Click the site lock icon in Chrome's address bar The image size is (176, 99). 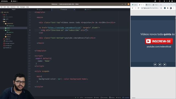(142, 8)
